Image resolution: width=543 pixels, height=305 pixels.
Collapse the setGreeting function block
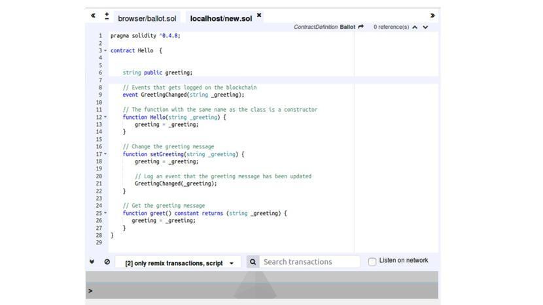coord(105,154)
